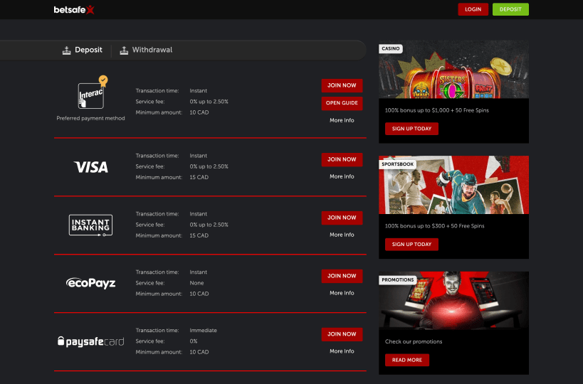
Task: Click the Withdrawal tab icon
Action: pos(124,50)
